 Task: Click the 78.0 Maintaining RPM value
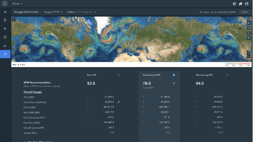147,83
